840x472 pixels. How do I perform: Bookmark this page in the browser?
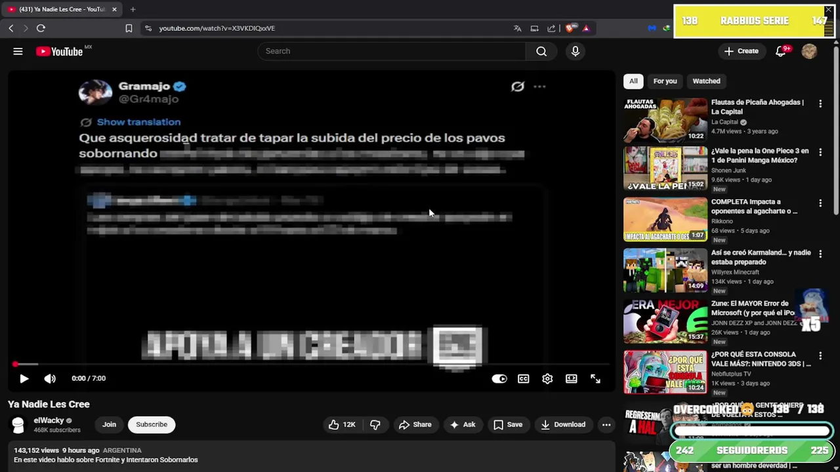click(x=129, y=28)
